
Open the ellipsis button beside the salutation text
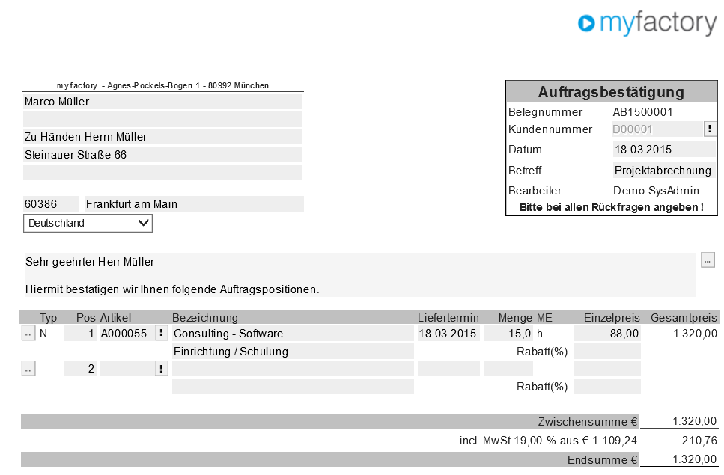pyautogui.click(x=708, y=260)
